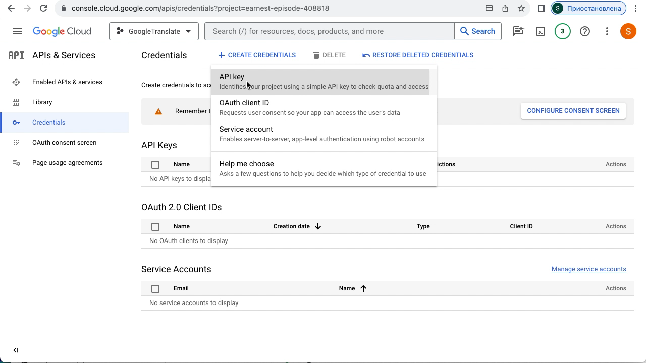Select all API Keys checkbox
646x363 pixels.
[x=155, y=164]
